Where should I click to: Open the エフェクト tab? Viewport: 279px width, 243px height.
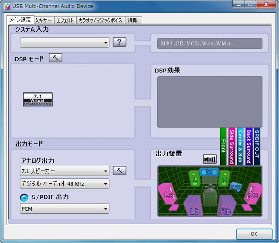tap(65, 20)
